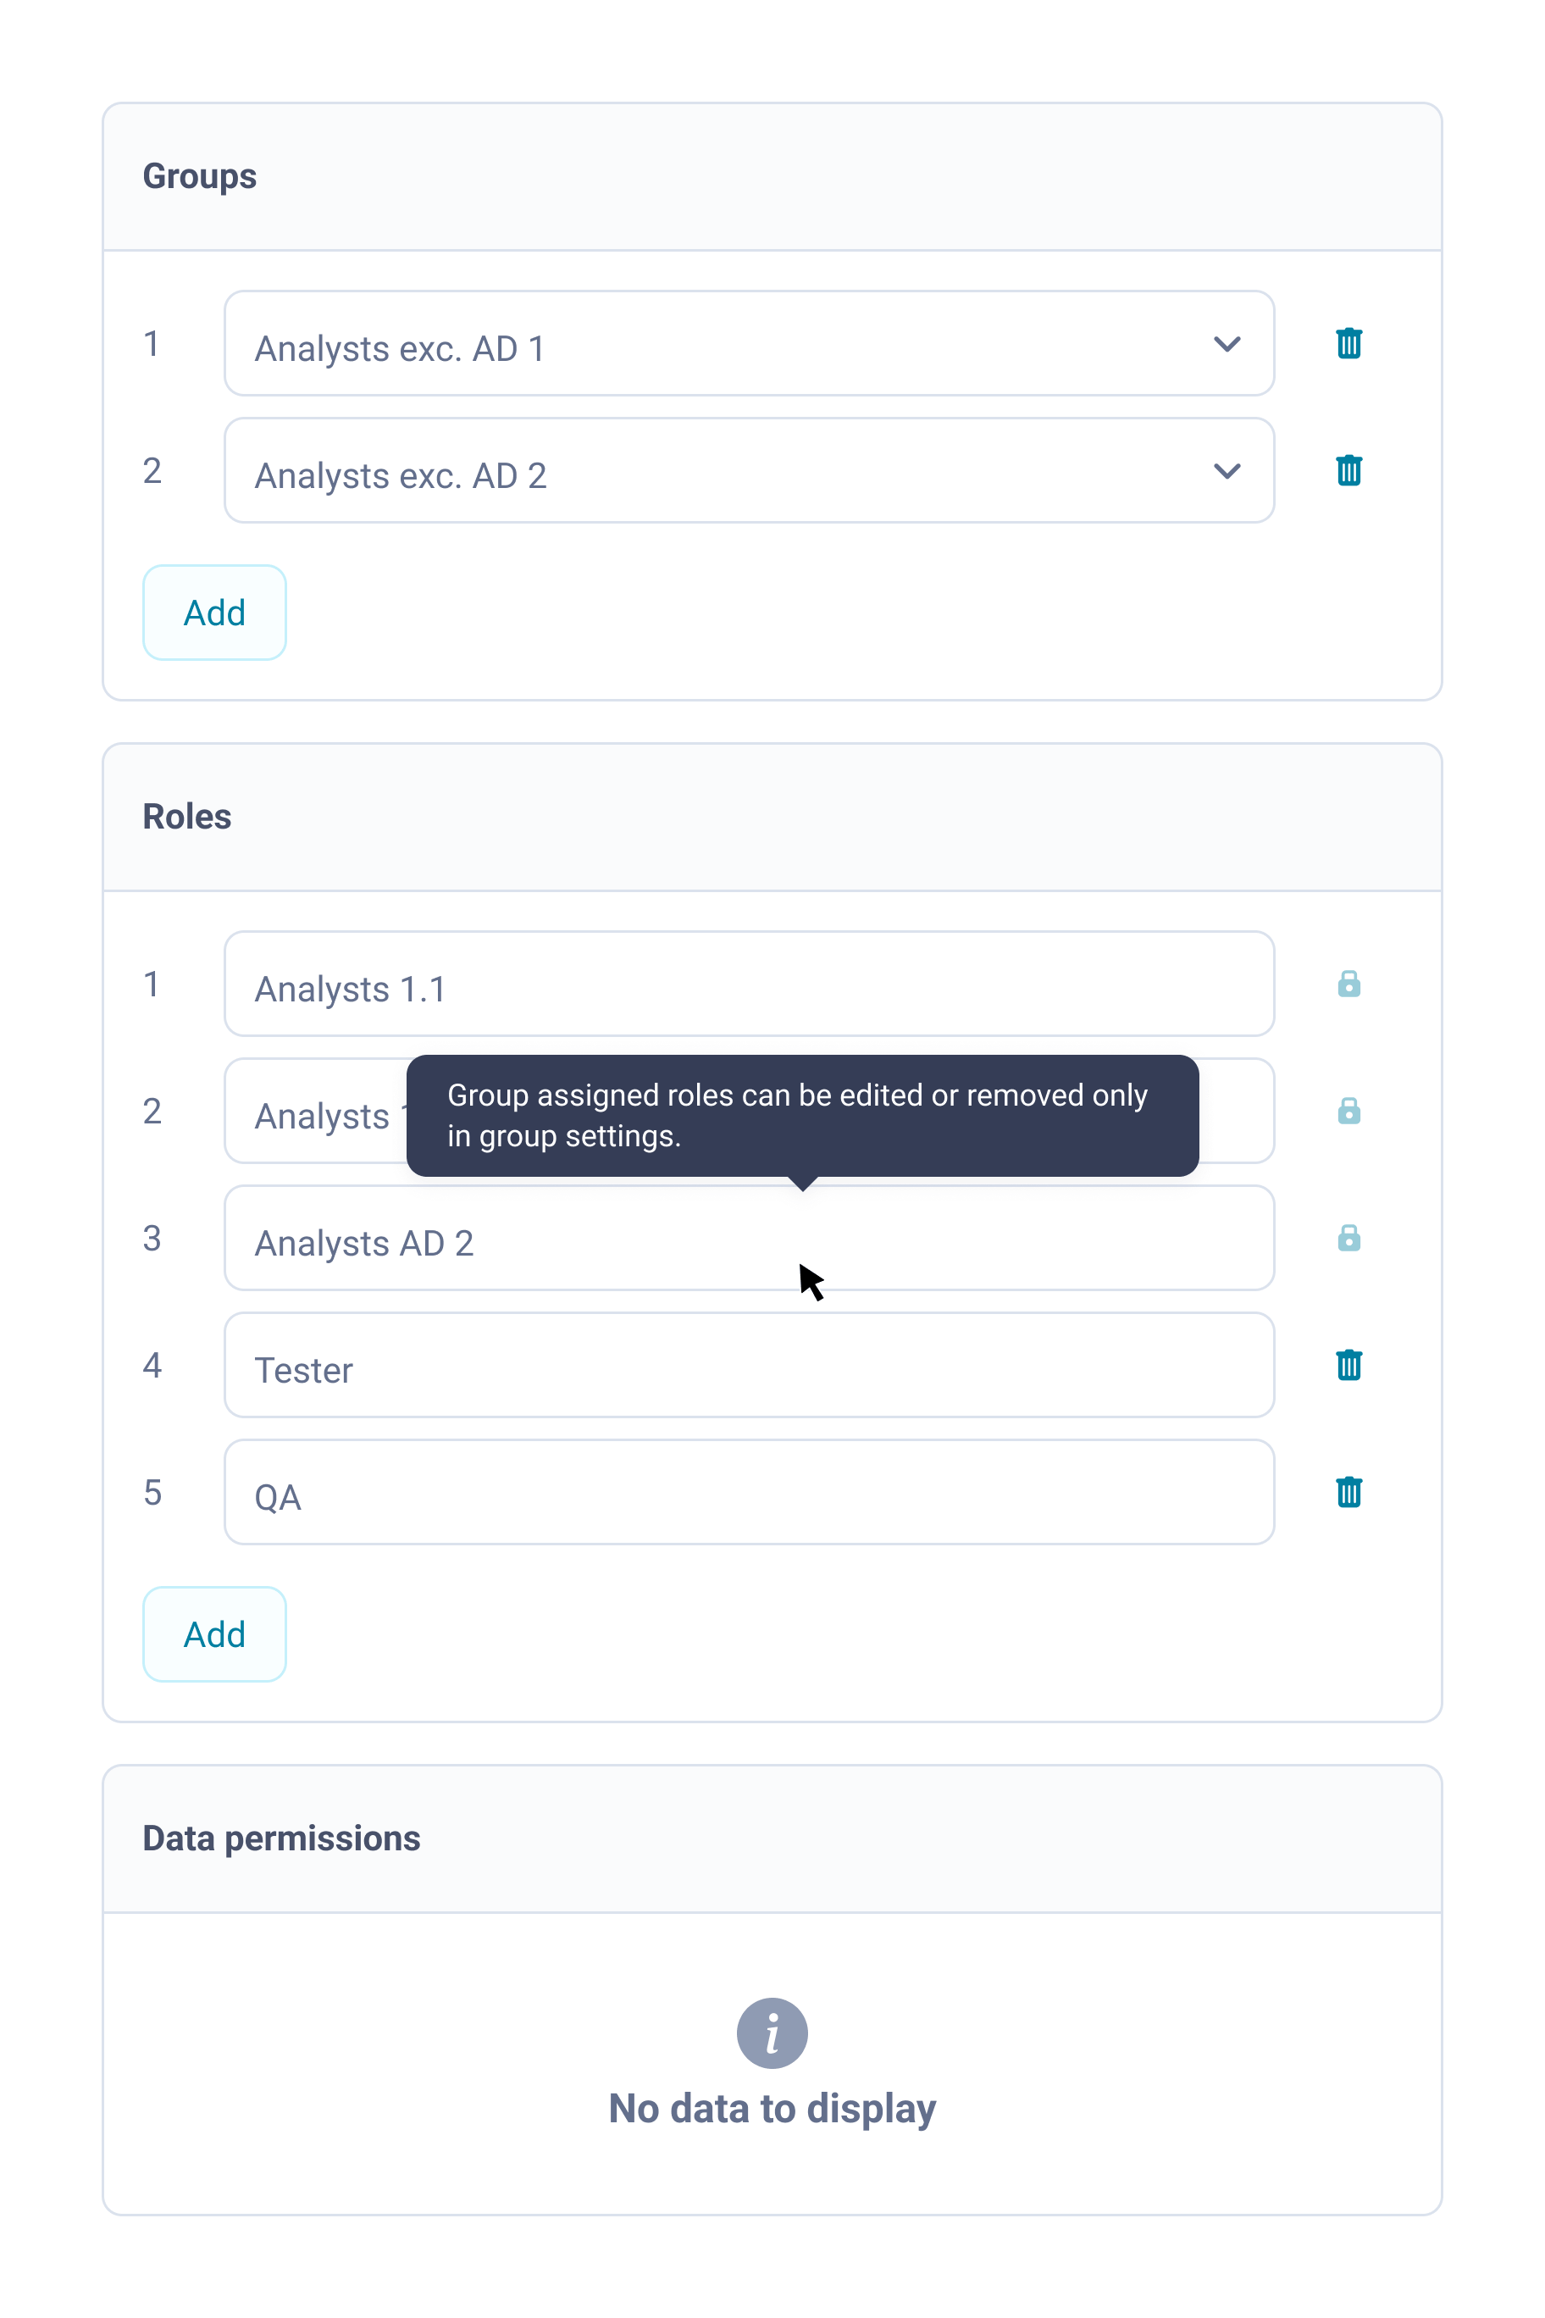Screen dimensions: 1545x2318
Task: Open the second group combo box
Action: pos(689,471)
